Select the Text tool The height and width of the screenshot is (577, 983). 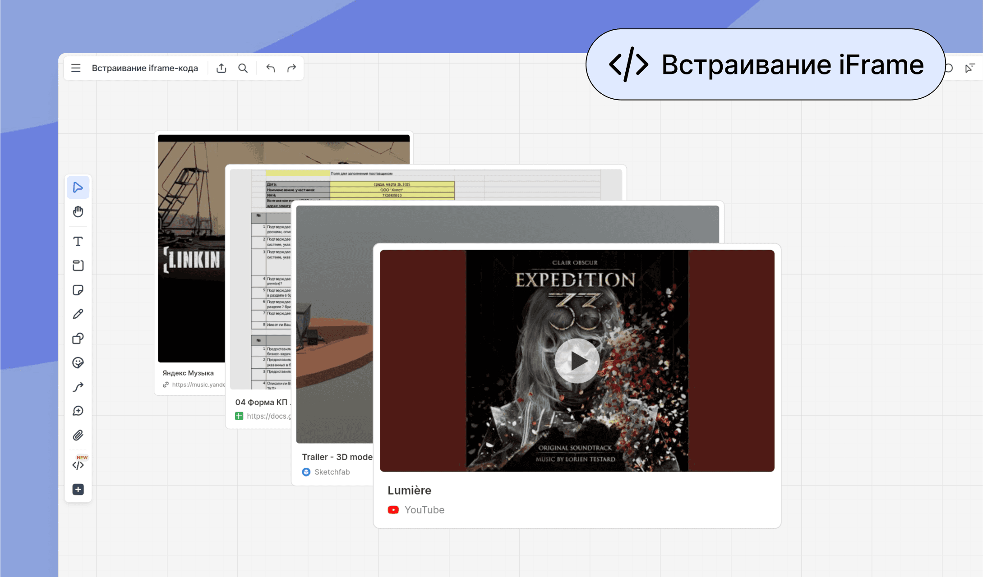pos(78,242)
